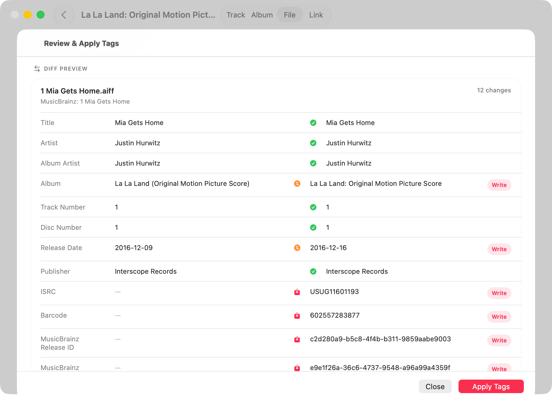The width and height of the screenshot is (552, 401).
Task: Click the file name 1 Mia Gets Home.aiff
Action: (x=77, y=91)
